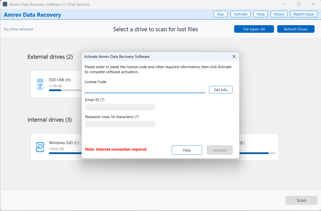Click the greyed Activate button in dialog

pyautogui.click(x=220, y=150)
